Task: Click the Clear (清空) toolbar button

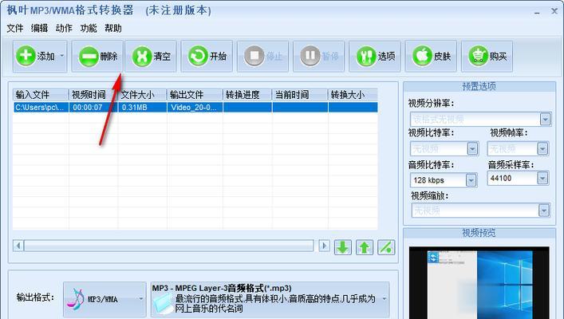Action: pyautogui.click(x=151, y=56)
